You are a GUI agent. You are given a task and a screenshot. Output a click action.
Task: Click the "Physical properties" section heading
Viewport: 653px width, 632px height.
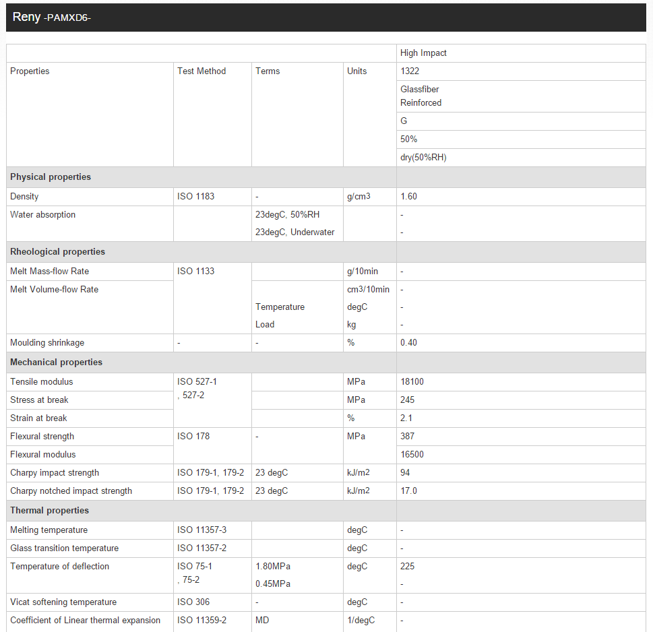tap(51, 177)
